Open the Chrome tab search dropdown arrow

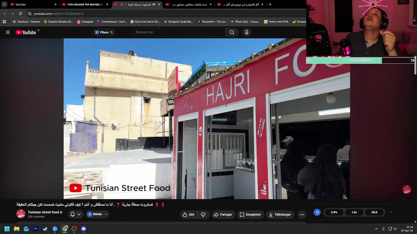4,4
